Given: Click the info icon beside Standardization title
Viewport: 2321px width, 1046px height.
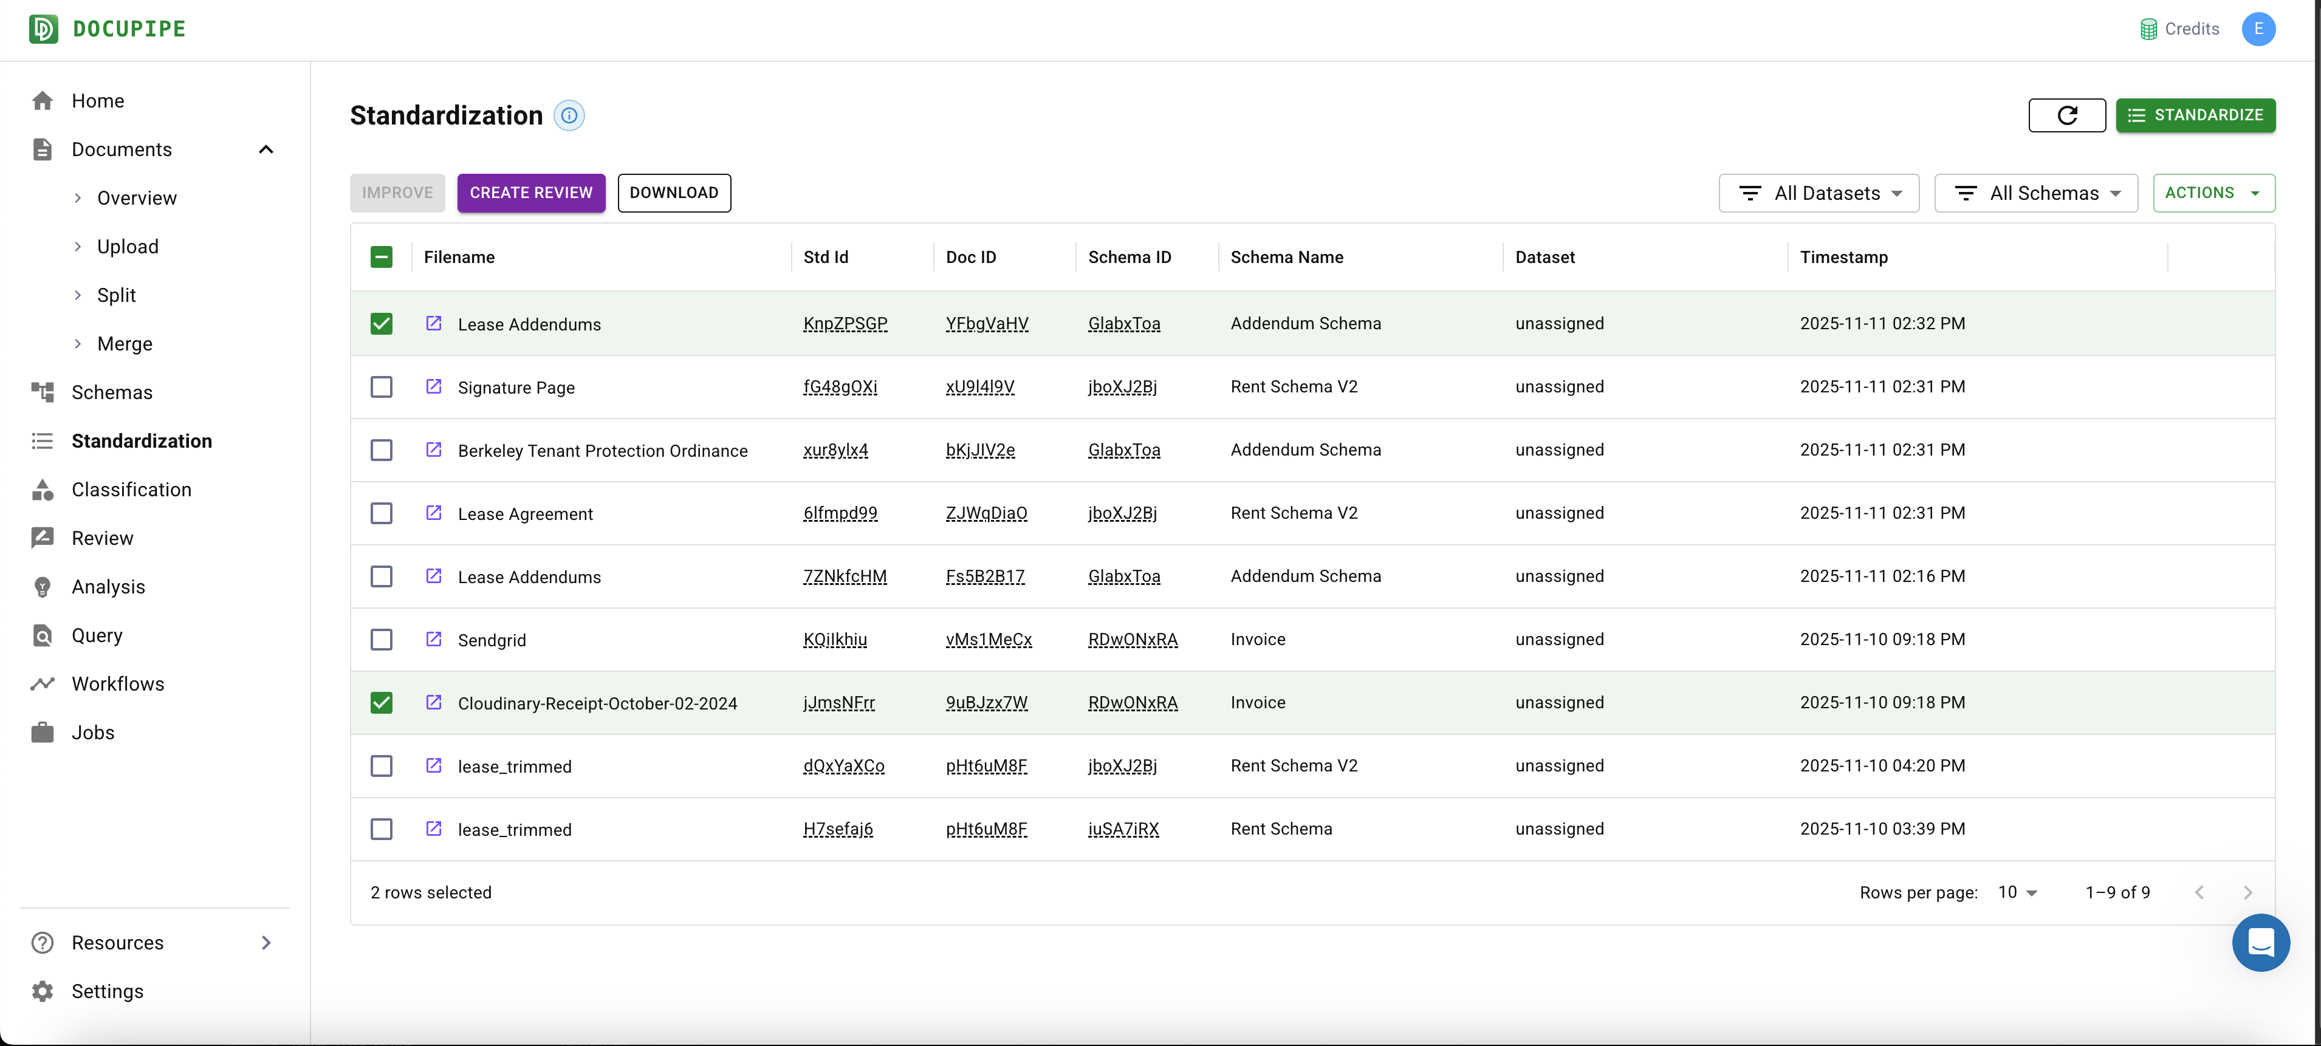Looking at the screenshot, I should tap(569, 115).
